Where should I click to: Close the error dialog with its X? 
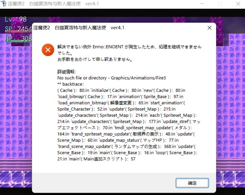click(x=210, y=28)
